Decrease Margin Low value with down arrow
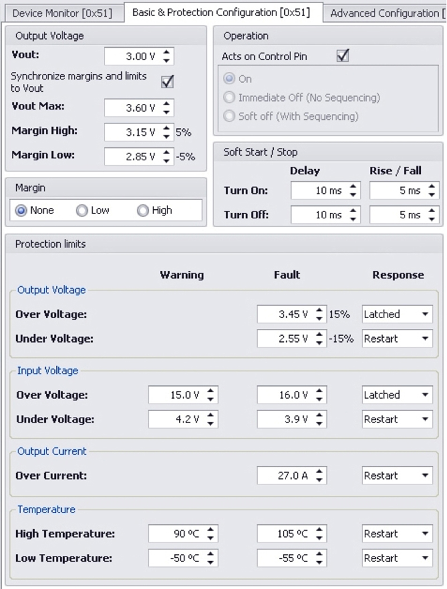Screen dimensions: 447x589 click(x=167, y=161)
